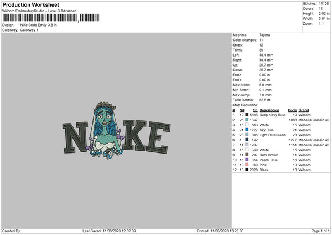Click the 'Printed: 11/08/2023' footer text

(x=220, y=231)
